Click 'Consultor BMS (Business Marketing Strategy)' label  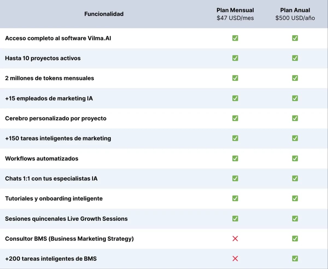tap(69, 239)
